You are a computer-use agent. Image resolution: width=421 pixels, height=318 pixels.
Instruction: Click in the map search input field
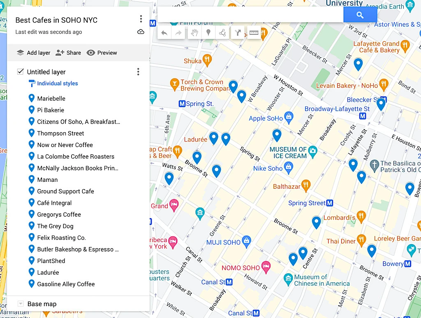click(250, 15)
